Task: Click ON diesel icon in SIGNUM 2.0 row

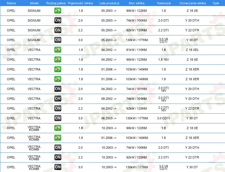Action: (58, 20)
